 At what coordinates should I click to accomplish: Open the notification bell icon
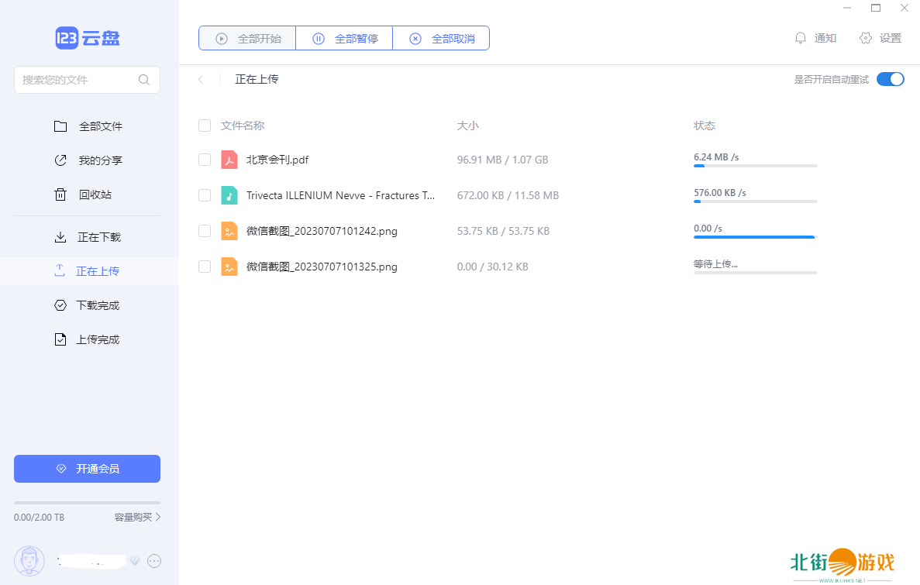tap(801, 38)
